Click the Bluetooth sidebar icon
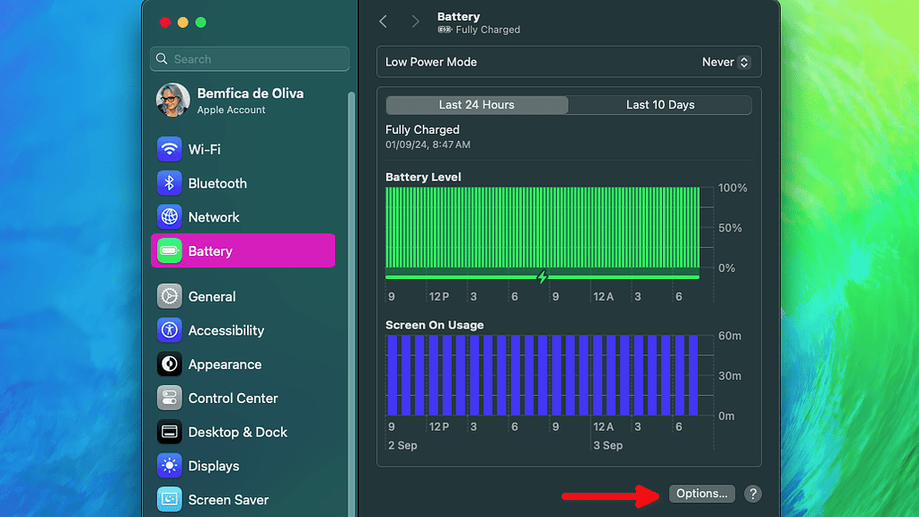919x517 pixels. click(x=170, y=183)
